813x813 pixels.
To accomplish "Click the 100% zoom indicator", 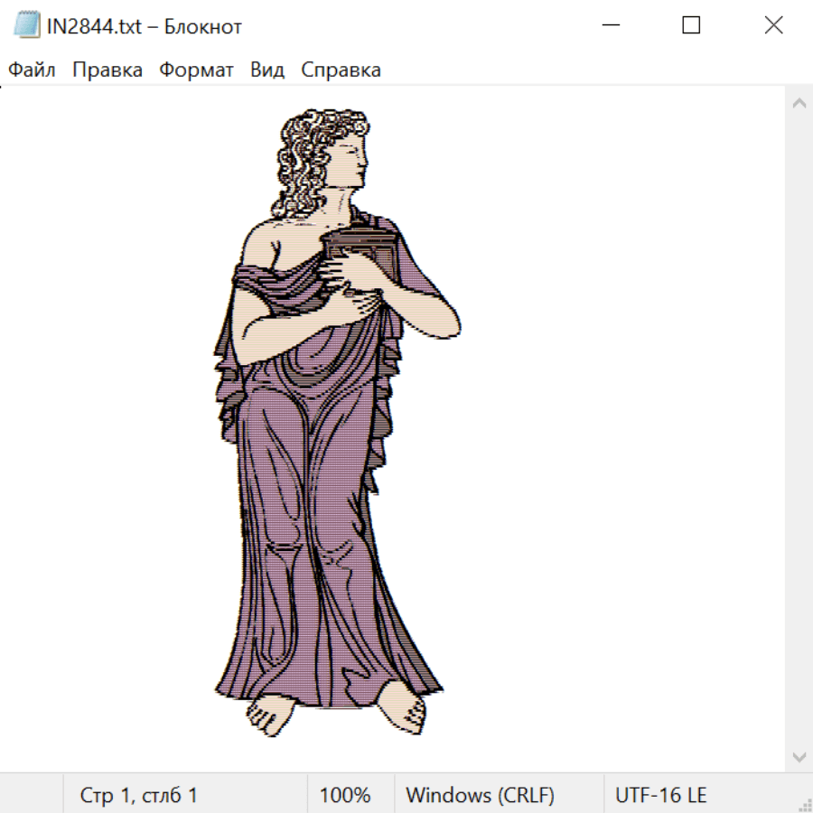I will coord(345,796).
